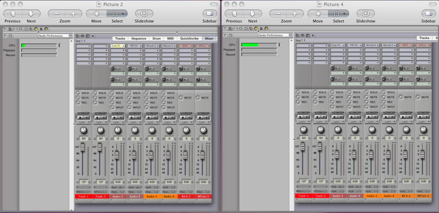Click Track-1's volume fader in Picture 2
This screenshot has height=213, width=439.
[83, 147]
